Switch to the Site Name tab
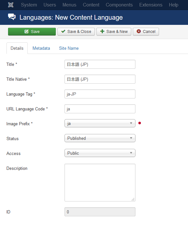 (x=69, y=48)
